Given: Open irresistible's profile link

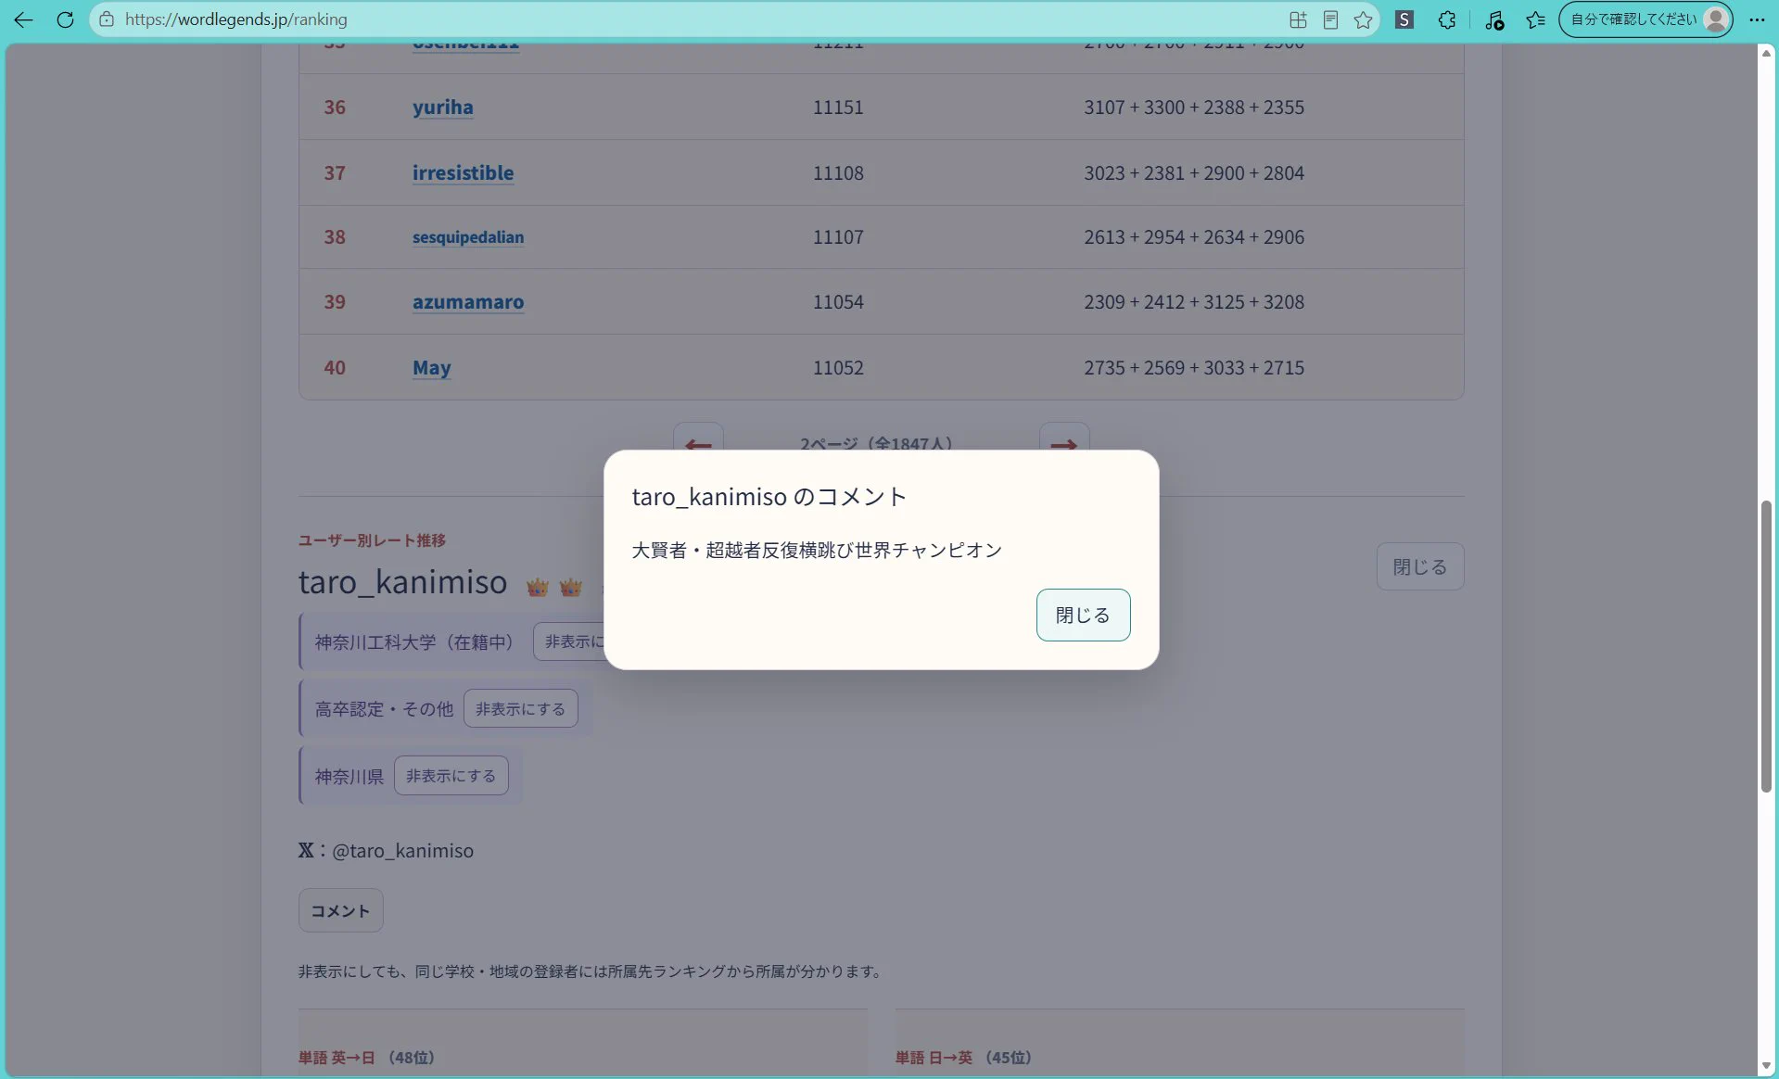Looking at the screenshot, I should (x=463, y=173).
